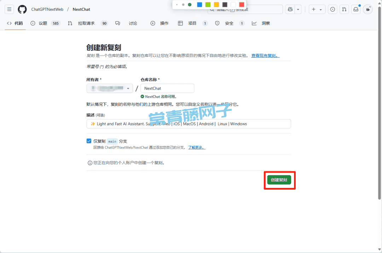
Task: Click the scrollbar down arrow
Action: point(379,249)
